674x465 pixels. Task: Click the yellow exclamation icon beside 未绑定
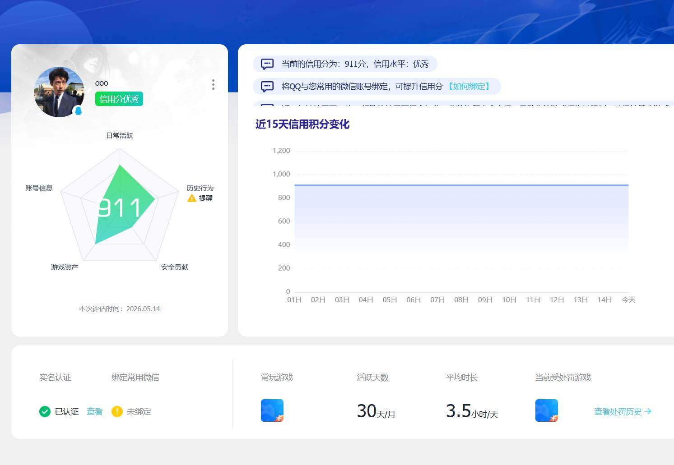117,411
